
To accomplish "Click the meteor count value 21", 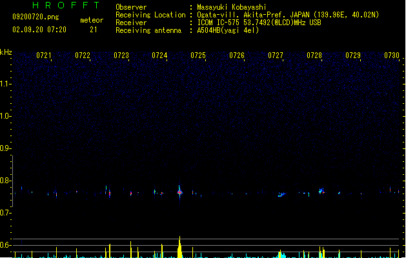I will (x=94, y=30).
